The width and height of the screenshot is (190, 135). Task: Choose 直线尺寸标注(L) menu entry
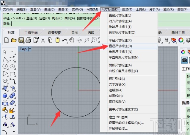(x=129, y=15)
